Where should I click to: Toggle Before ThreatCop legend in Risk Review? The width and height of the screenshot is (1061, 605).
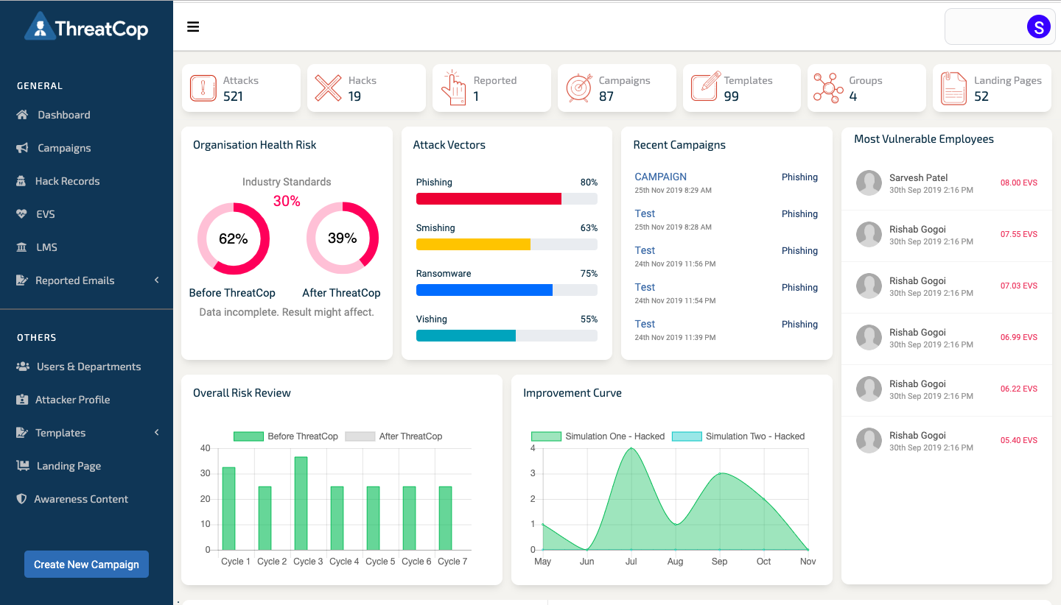[286, 436]
